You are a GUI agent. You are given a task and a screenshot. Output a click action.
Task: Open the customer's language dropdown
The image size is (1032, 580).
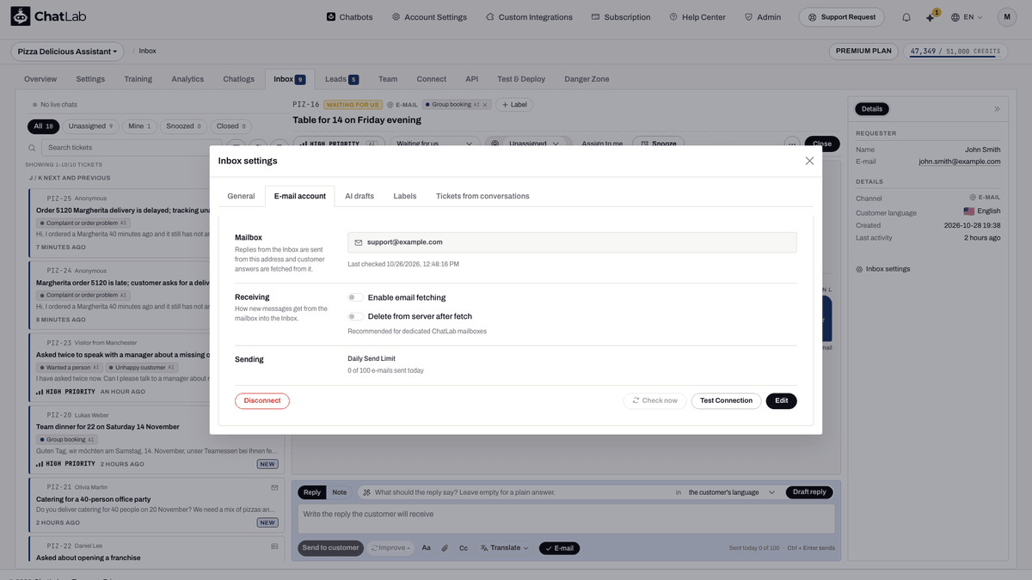[x=732, y=492]
